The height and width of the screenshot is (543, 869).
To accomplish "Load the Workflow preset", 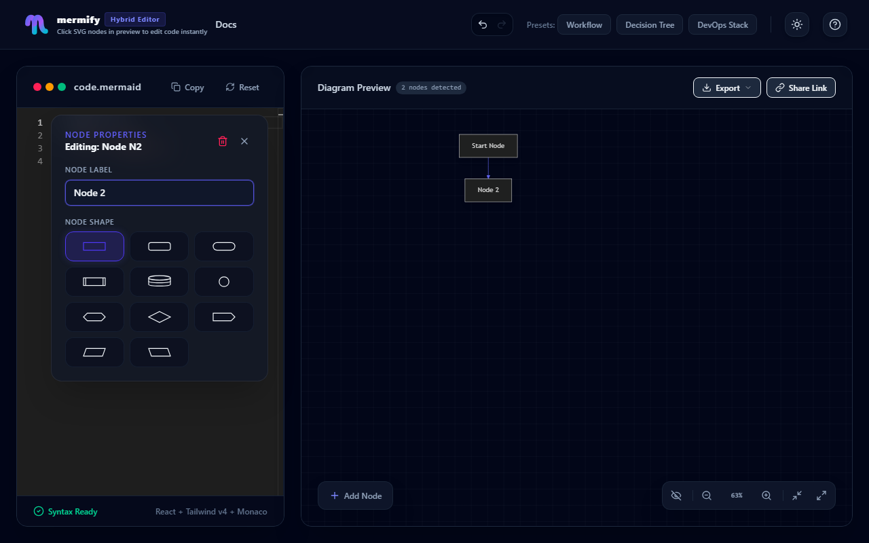I will point(585,25).
